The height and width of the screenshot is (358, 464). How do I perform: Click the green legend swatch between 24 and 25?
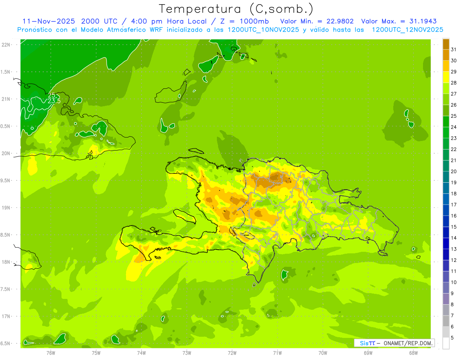coord(446,122)
